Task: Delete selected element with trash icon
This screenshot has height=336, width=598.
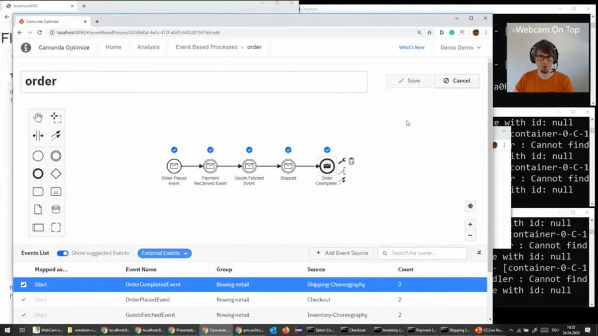Action: 351,161
